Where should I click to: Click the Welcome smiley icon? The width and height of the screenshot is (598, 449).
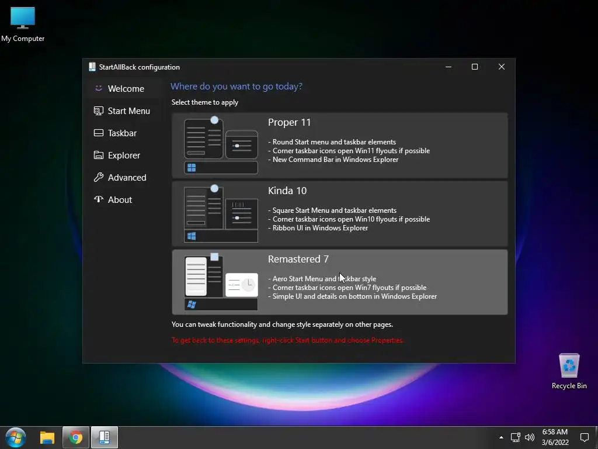tap(98, 88)
